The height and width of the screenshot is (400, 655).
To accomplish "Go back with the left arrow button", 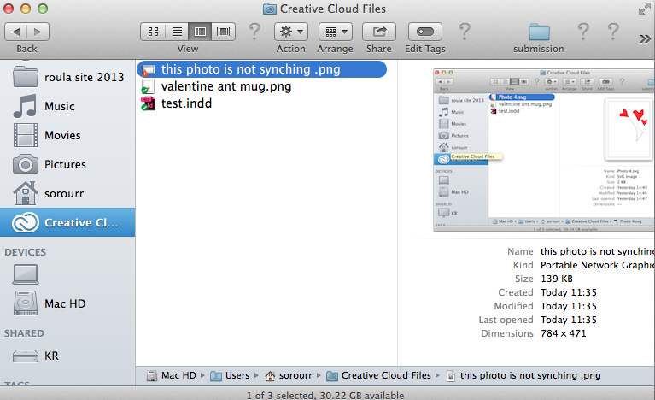I will [x=16, y=32].
